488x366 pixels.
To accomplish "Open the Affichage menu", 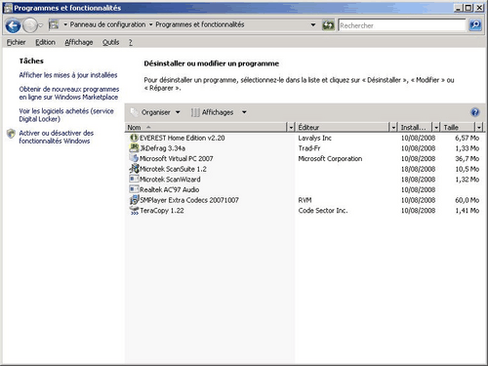I will click(79, 42).
